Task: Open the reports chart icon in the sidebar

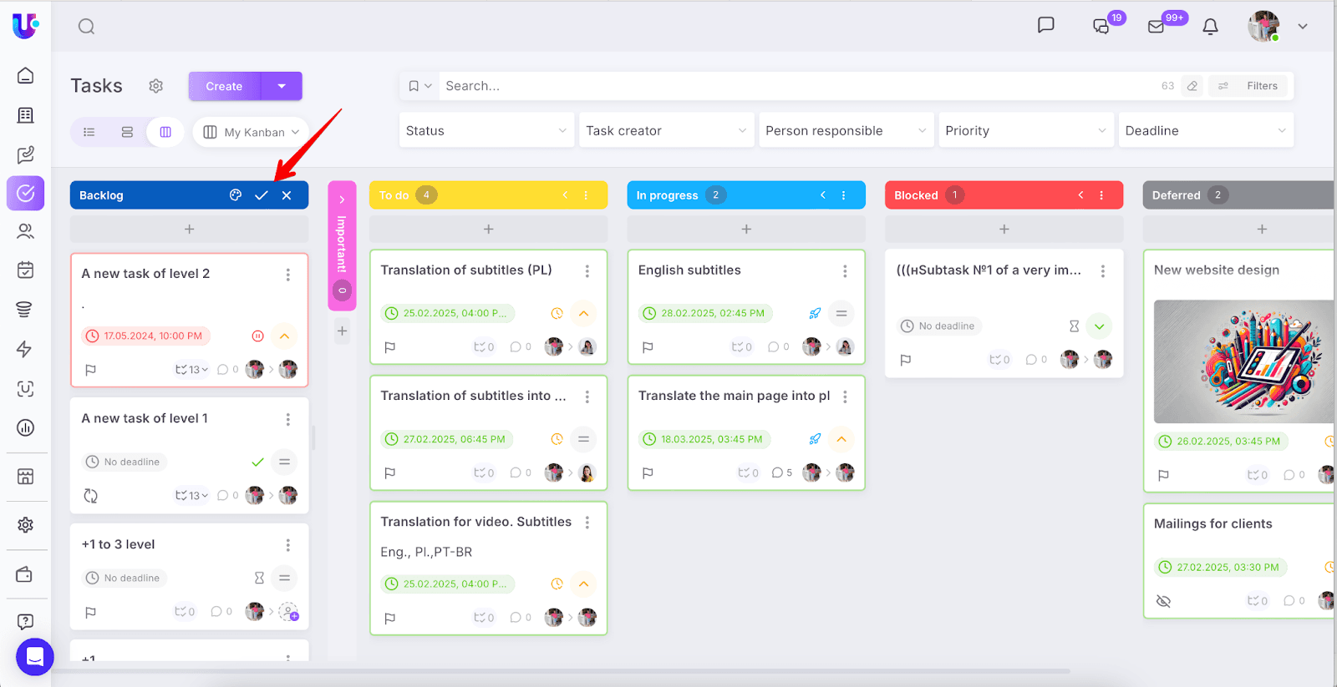Action: pos(26,428)
